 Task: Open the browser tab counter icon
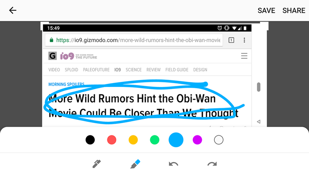231,40
